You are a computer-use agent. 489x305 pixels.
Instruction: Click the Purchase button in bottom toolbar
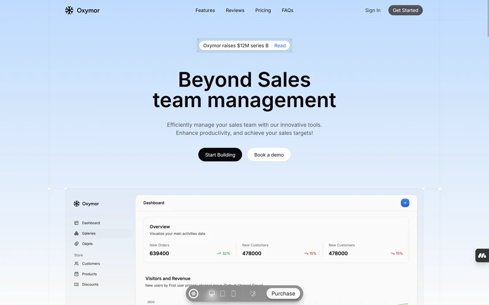283,293
